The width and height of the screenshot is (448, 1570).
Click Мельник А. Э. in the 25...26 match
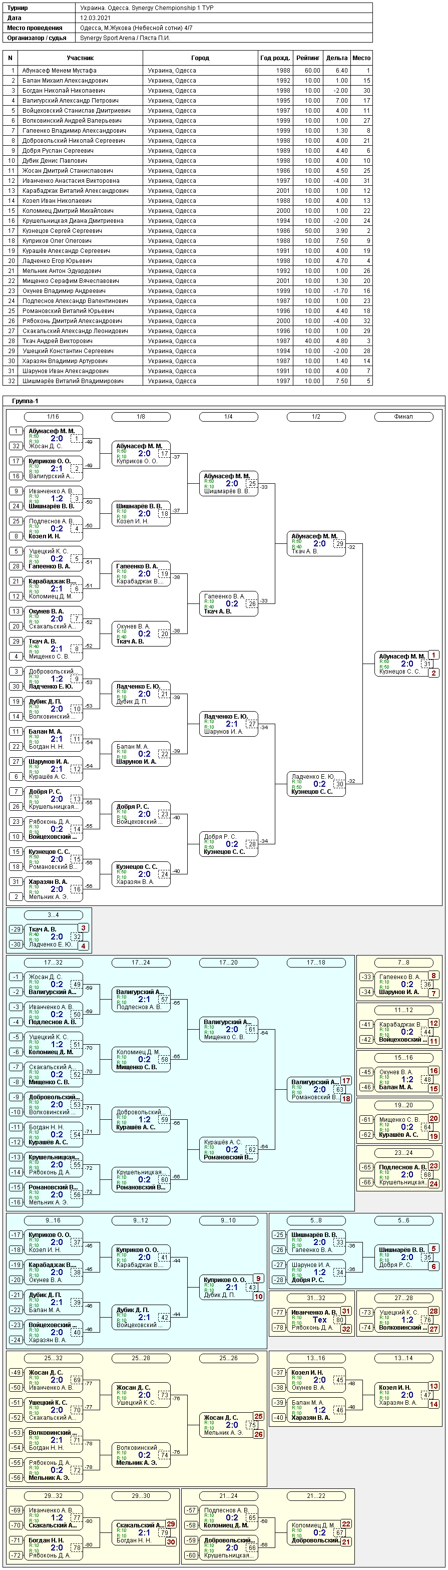(223, 1433)
